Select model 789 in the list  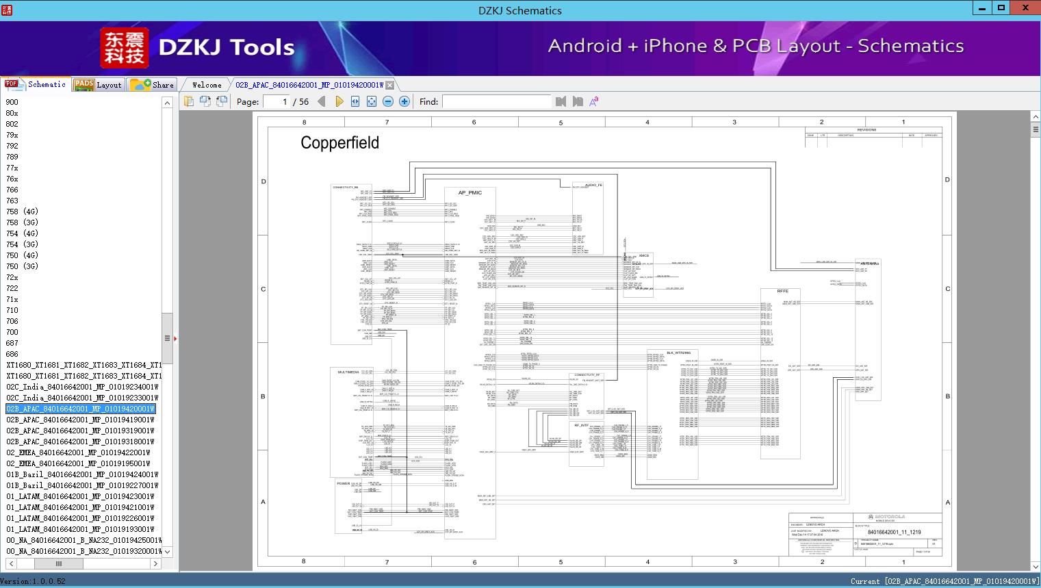[12, 157]
